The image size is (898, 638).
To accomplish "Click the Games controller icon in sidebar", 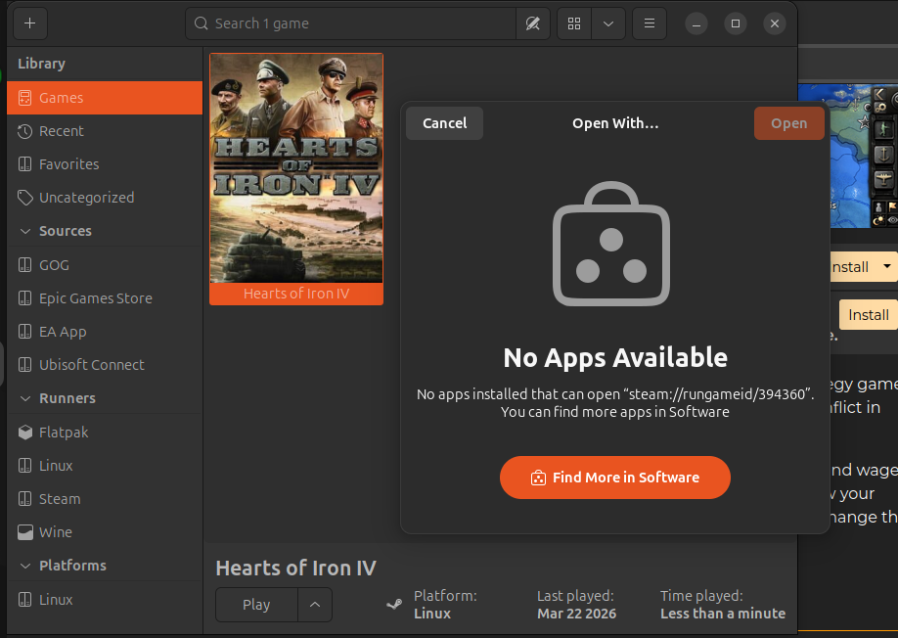I will coord(24,98).
